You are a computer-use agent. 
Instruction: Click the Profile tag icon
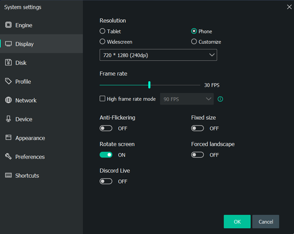[x=8, y=82]
